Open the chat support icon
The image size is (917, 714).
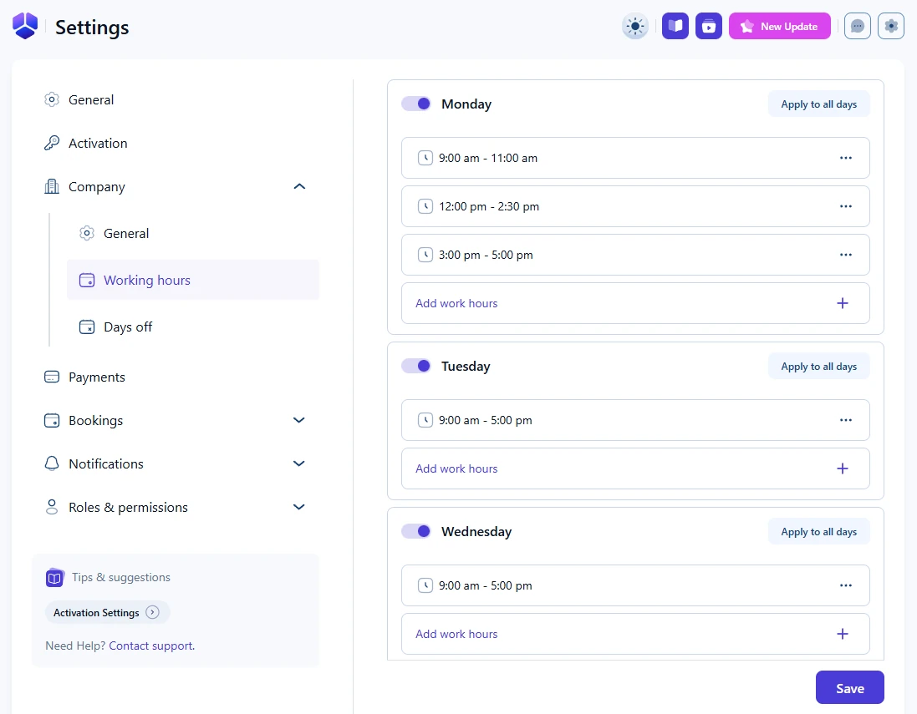point(858,27)
